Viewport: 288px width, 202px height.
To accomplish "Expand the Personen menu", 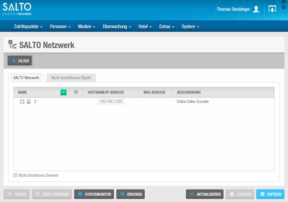I will pos(60,27).
